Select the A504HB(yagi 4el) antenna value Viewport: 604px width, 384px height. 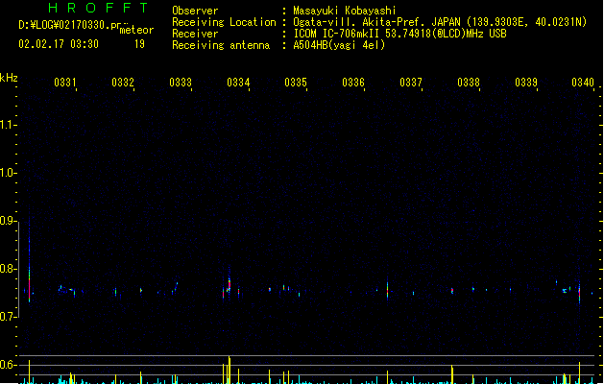(339, 45)
